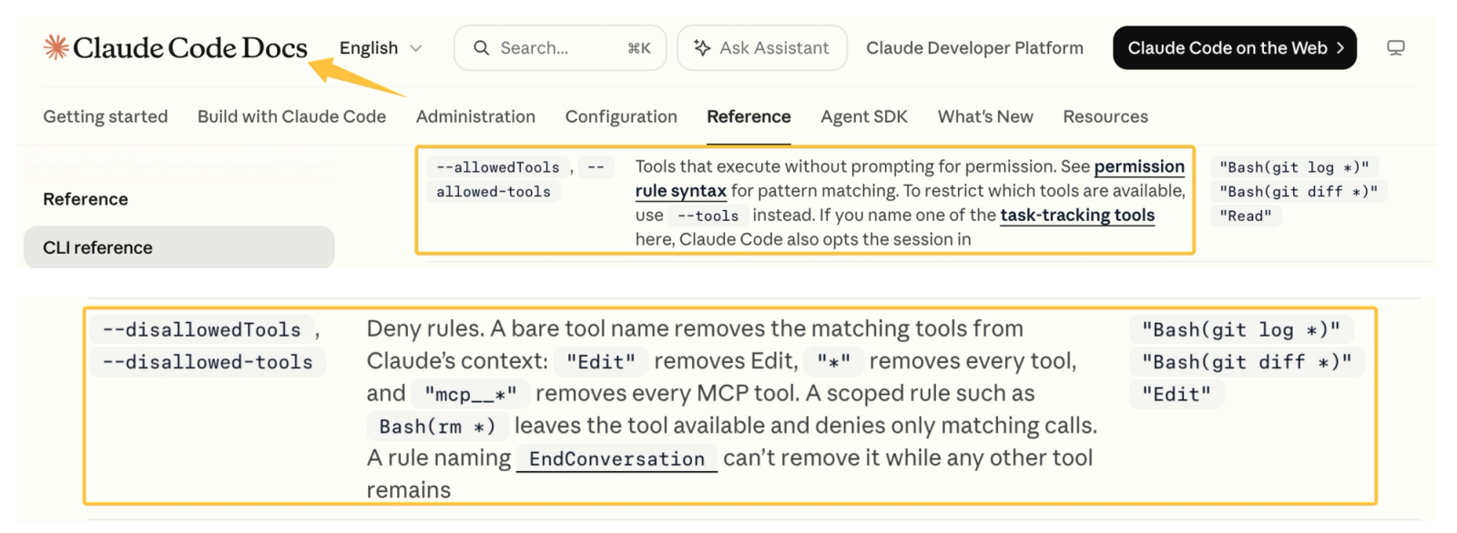Click the --allowedTools flag code
1457x533 pixels.
coord(497,167)
